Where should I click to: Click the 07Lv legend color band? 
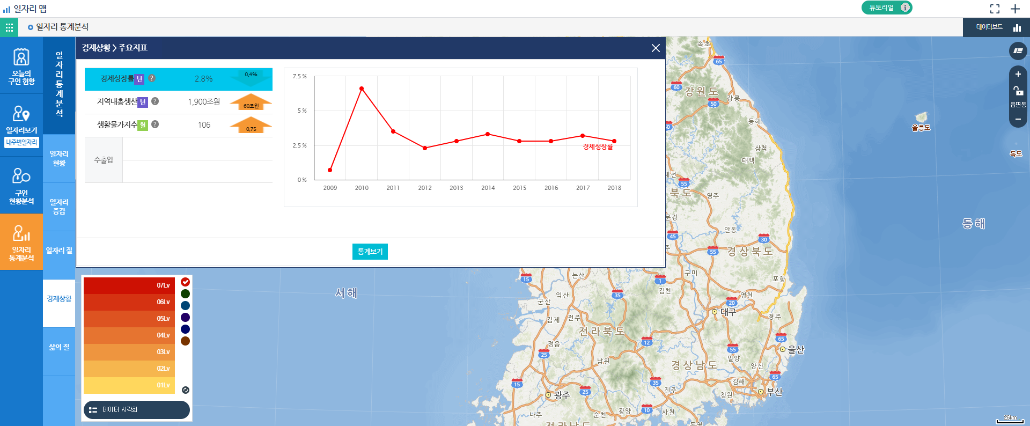(x=129, y=285)
